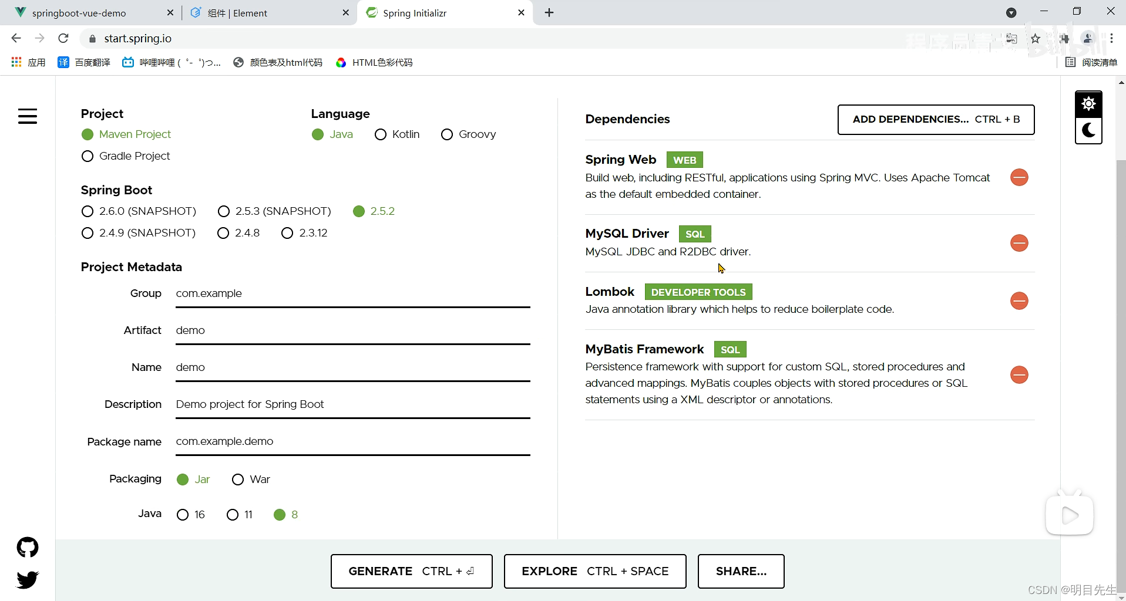The width and height of the screenshot is (1126, 601).
Task: Edit the Description field
Action: (352, 404)
